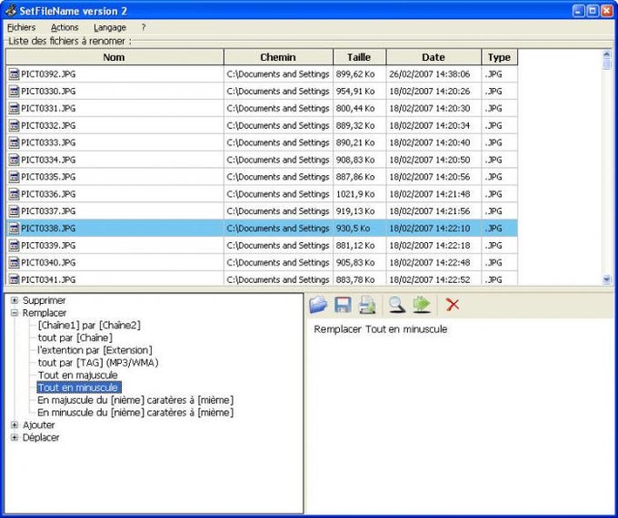Open the Langage menu
Image resolution: width=618 pixels, height=518 pixels.
coord(110,27)
